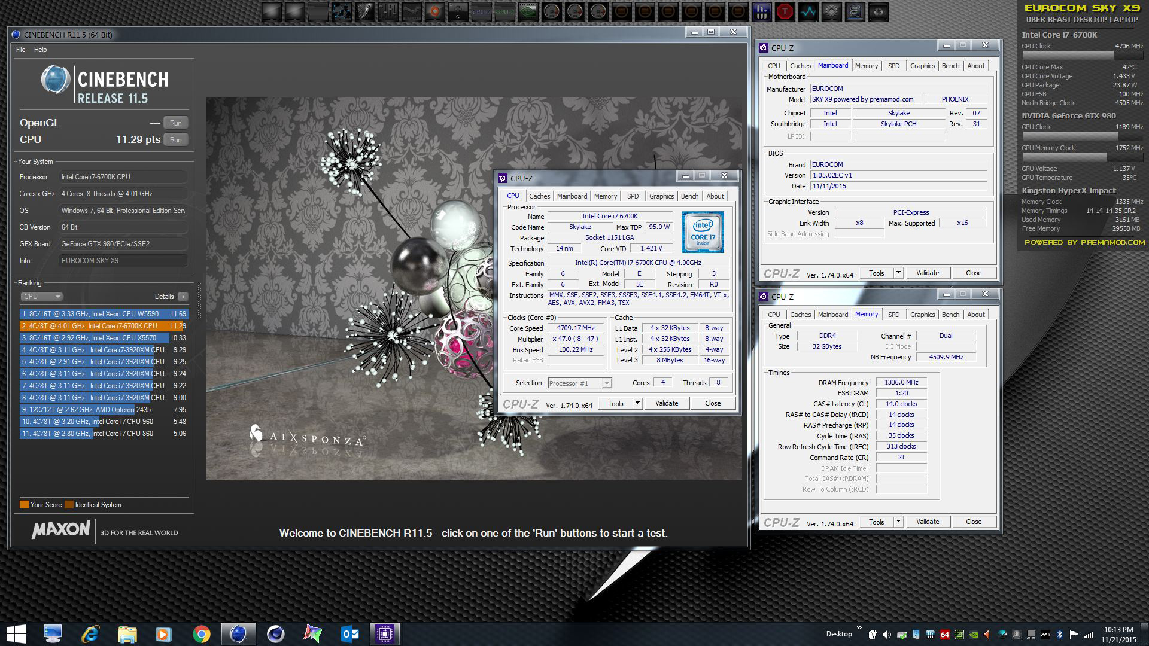Open the blue waveform monitor dock icon

click(x=808, y=11)
